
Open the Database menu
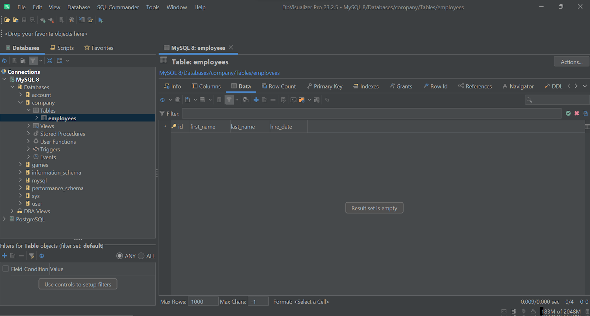pos(79,7)
